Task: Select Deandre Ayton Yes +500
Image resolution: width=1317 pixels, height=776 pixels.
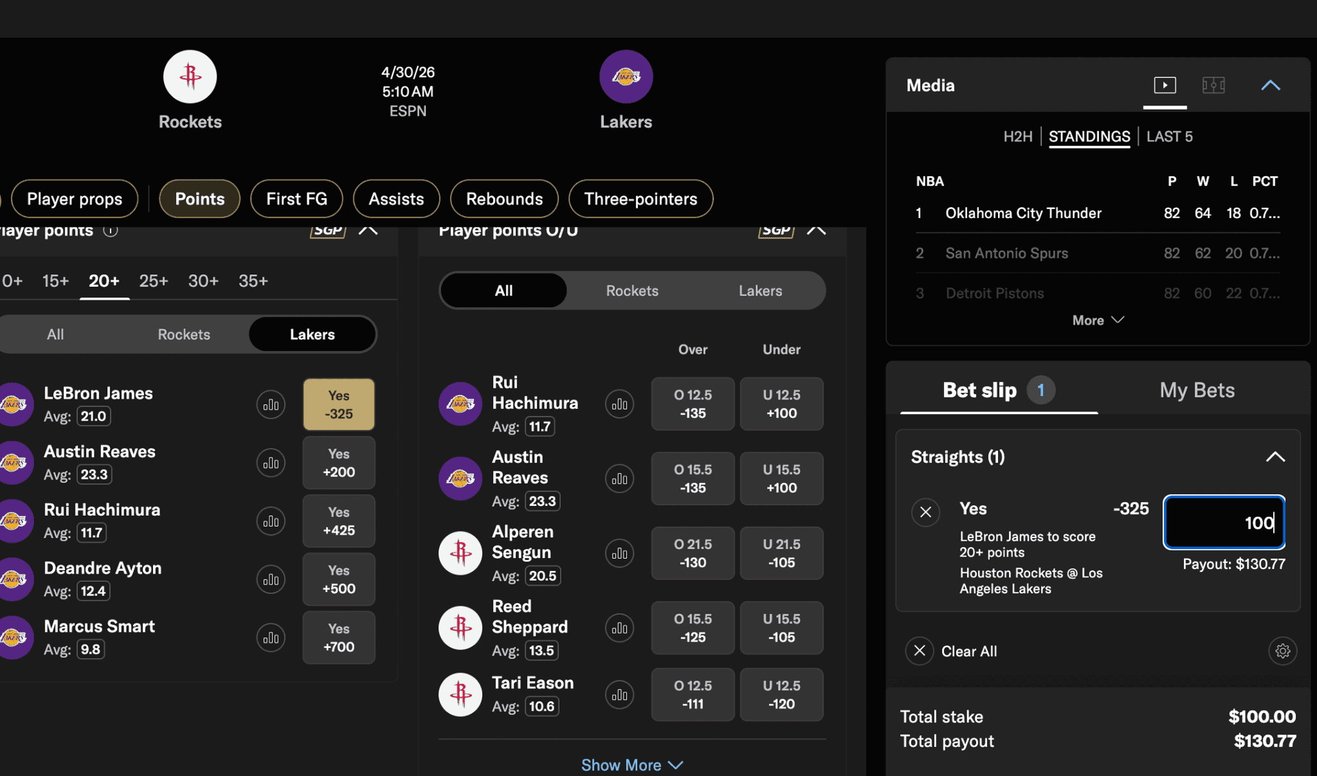Action: point(339,579)
